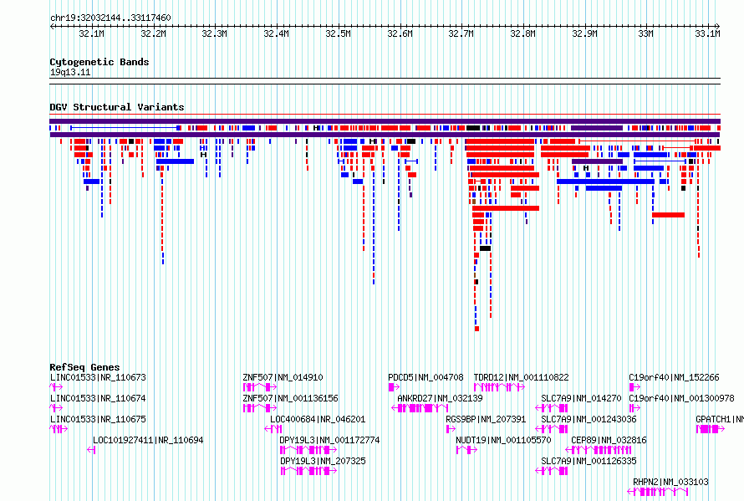Open the SLC7A9|NM_001126335 transcript label
The height and width of the screenshot is (501, 744).
589,461
